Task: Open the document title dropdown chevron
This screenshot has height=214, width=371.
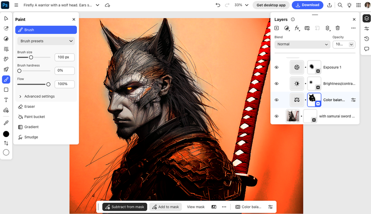Action: (97, 5)
